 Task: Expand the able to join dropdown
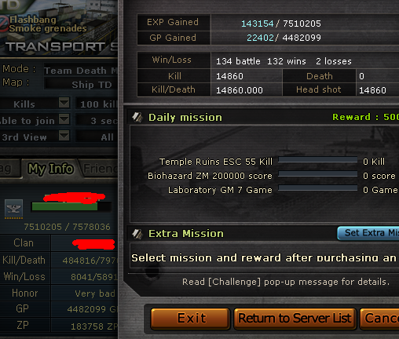(x=64, y=119)
